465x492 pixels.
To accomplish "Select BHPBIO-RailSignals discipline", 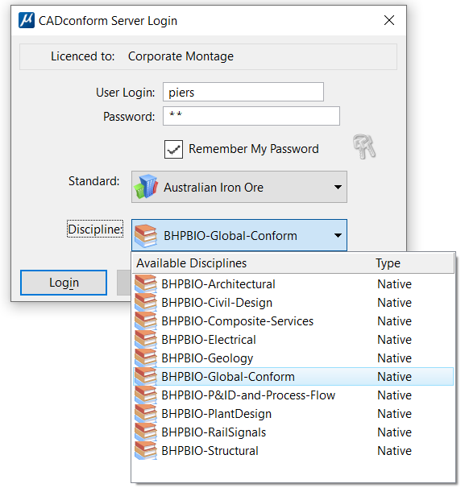I will (293, 432).
